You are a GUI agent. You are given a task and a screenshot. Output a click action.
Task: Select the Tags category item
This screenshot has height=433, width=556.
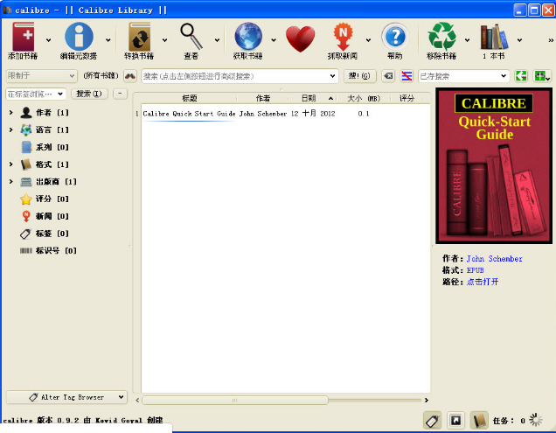pyautogui.click(x=45, y=234)
